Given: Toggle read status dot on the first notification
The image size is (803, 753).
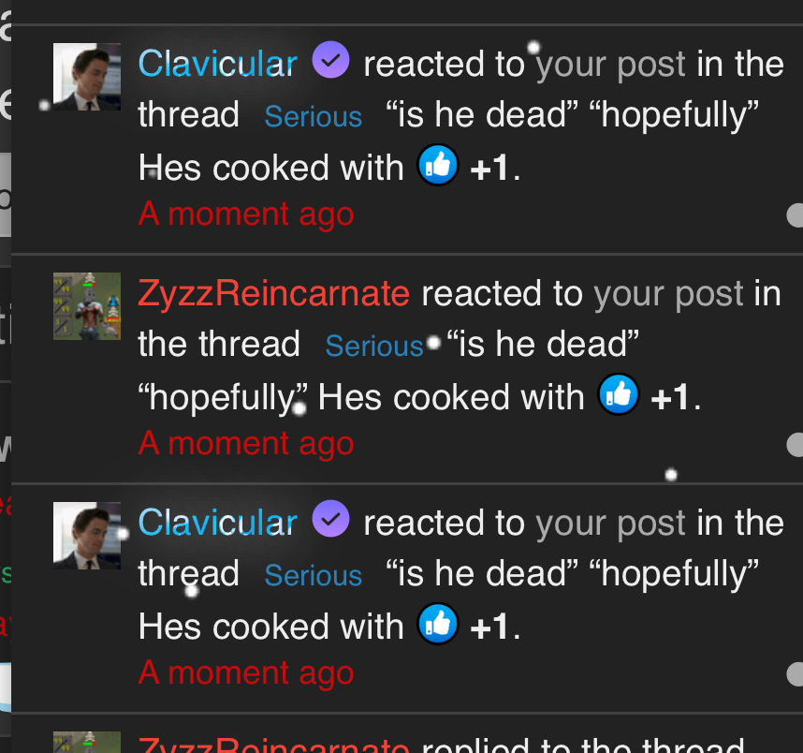Looking at the screenshot, I should pos(796,214).
